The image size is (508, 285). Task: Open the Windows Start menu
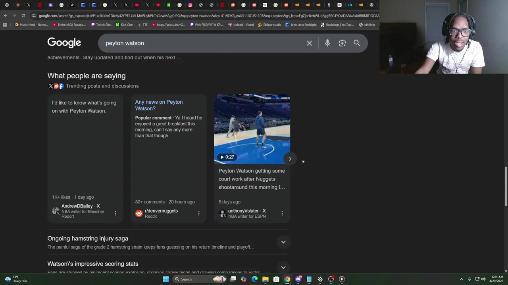coord(166,279)
